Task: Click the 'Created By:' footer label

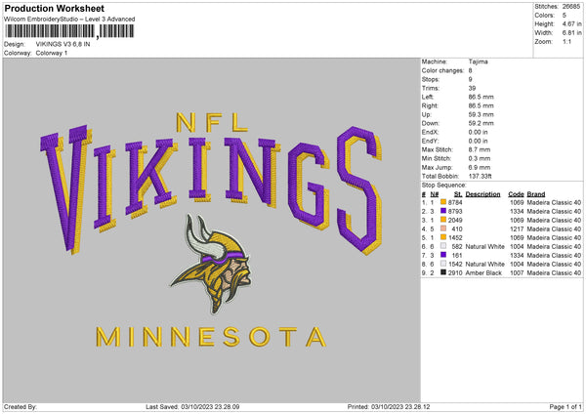Action: (21, 406)
